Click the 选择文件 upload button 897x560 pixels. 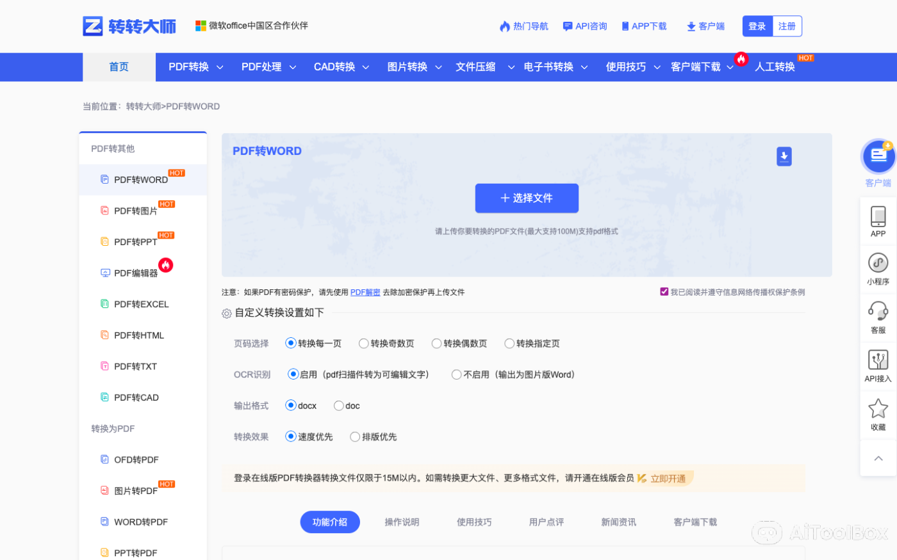point(527,198)
